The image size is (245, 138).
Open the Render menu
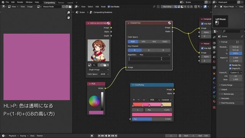pyautogui.click(x=20, y=2)
